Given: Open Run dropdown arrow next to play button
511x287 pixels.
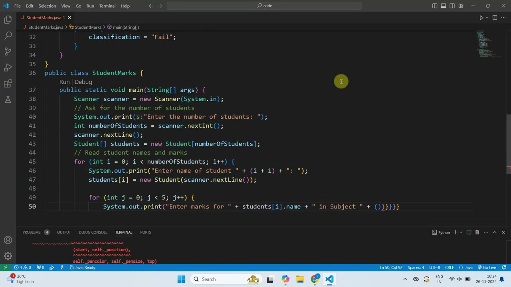Looking at the screenshot, I should pyautogui.click(x=487, y=18).
